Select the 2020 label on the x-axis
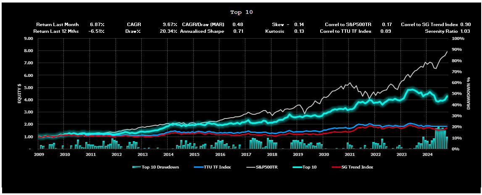Screen dimensions: 482x195 point(324,155)
